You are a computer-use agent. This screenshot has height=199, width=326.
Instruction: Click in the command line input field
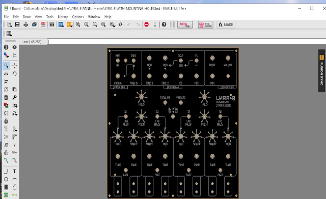click(x=186, y=42)
